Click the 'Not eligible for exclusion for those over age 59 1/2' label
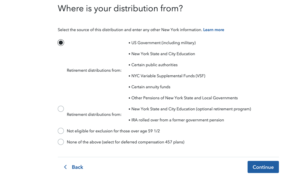304x184 pixels. (113, 131)
